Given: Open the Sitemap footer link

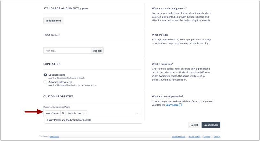Looking at the screenshot, I should coord(217,137).
